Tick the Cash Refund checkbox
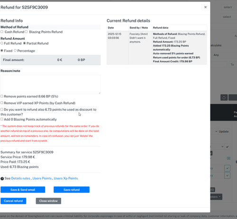The image size is (237, 219). click(2, 32)
